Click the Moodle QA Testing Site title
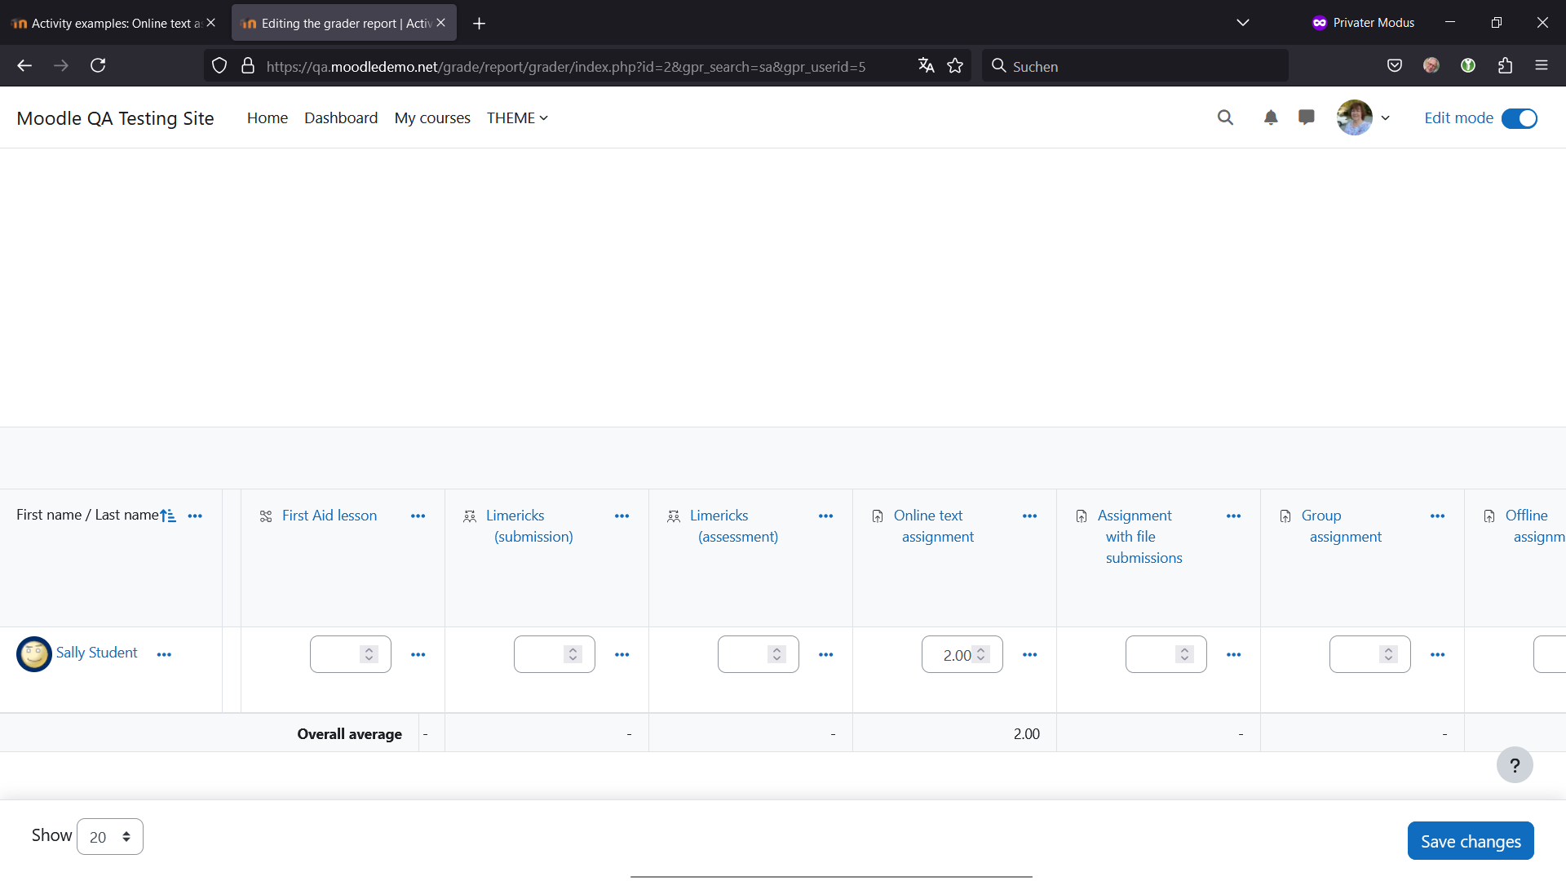The image size is (1566, 881). [x=115, y=118]
